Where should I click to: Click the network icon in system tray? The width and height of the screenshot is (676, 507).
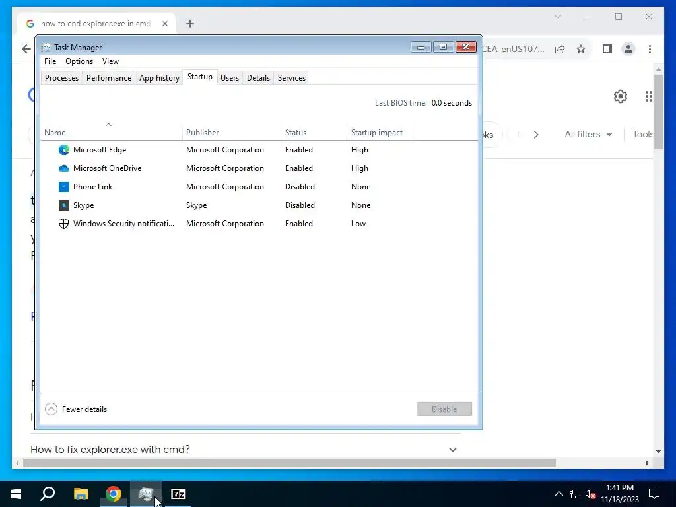[x=575, y=494]
